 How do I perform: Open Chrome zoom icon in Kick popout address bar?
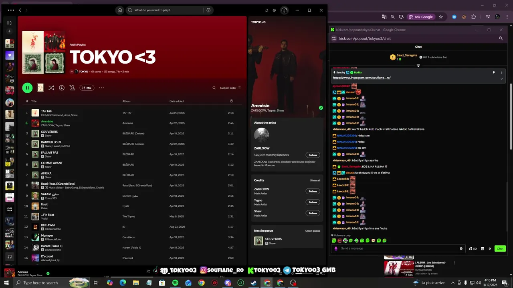click(x=501, y=38)
